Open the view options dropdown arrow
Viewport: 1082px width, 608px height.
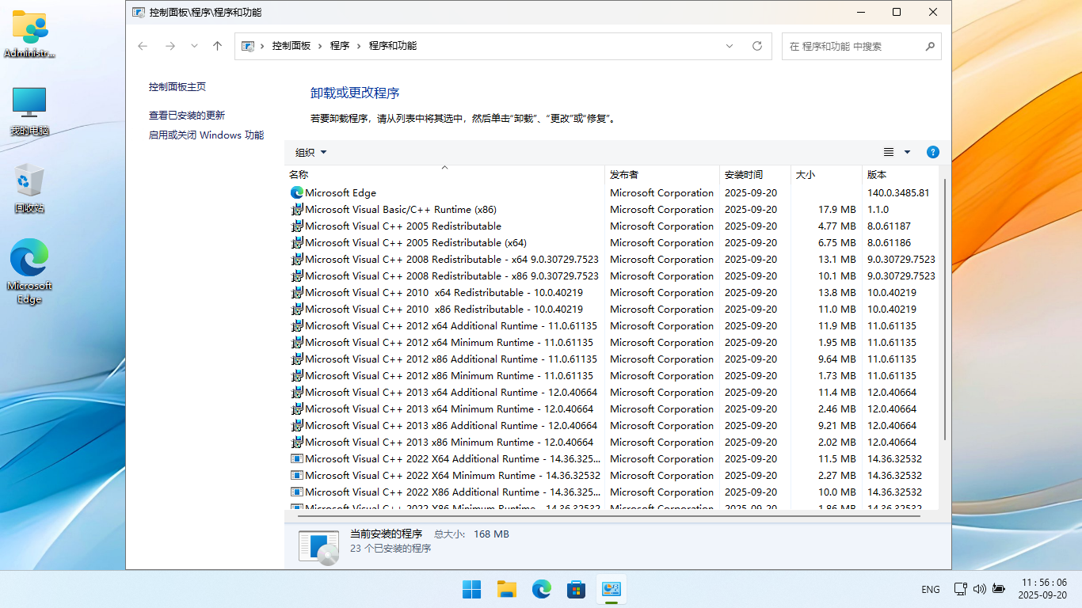(907, 152)
